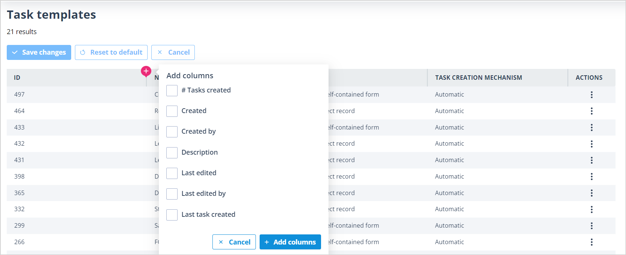The width and height of the screenshot is (626, 255).
Task: Click Automatic in row 398
Action: click(x=450, y=176)
